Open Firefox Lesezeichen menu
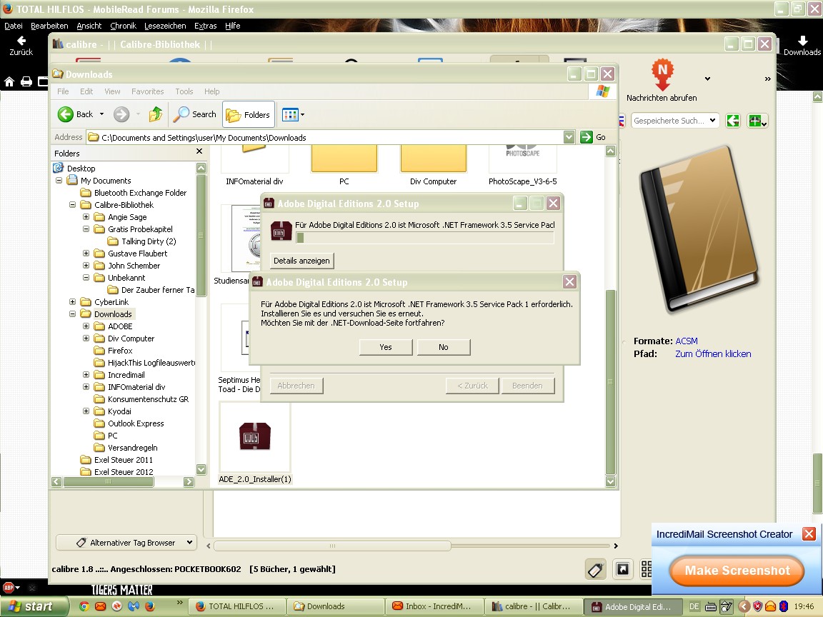823x617 pixels. coord(165,26)
